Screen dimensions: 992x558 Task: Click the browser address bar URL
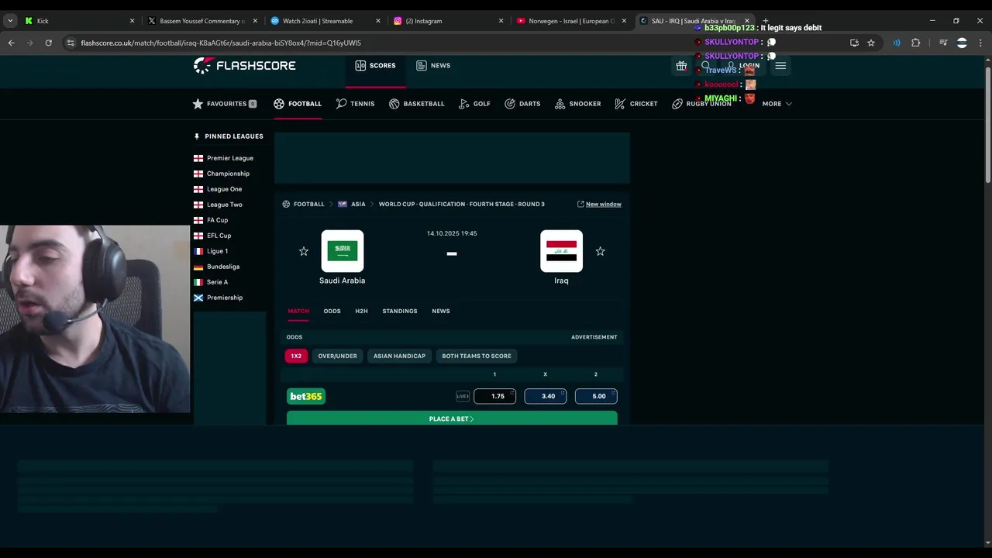221,43
